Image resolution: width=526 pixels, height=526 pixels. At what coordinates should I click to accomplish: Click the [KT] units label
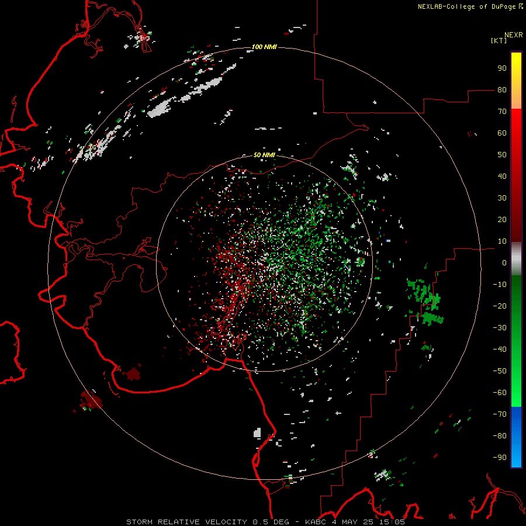click(499, 40)
